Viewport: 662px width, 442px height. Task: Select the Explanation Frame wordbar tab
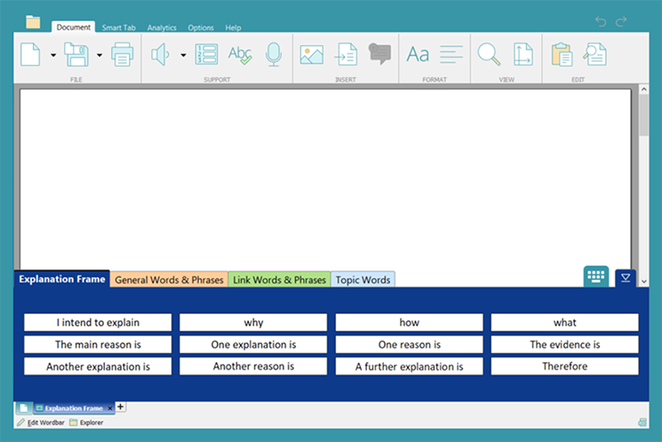62,279
